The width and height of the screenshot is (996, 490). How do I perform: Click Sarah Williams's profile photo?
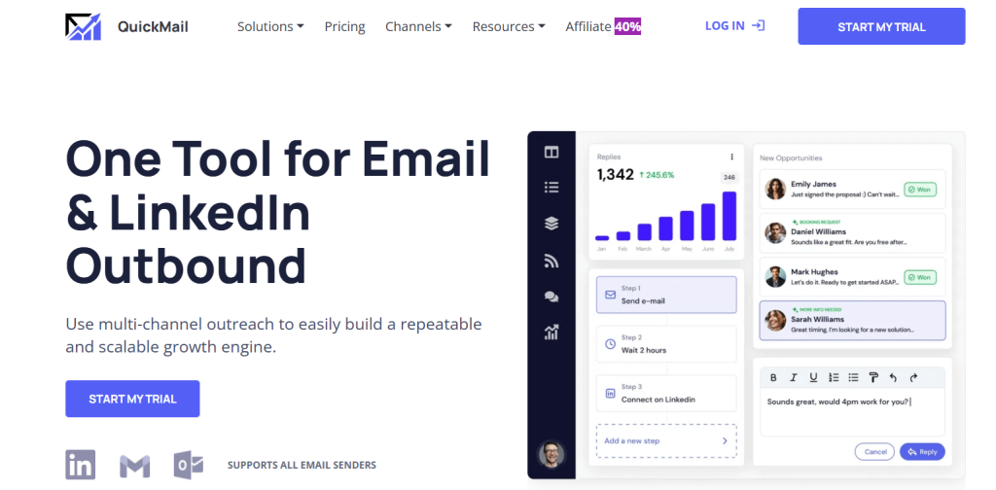775,321
